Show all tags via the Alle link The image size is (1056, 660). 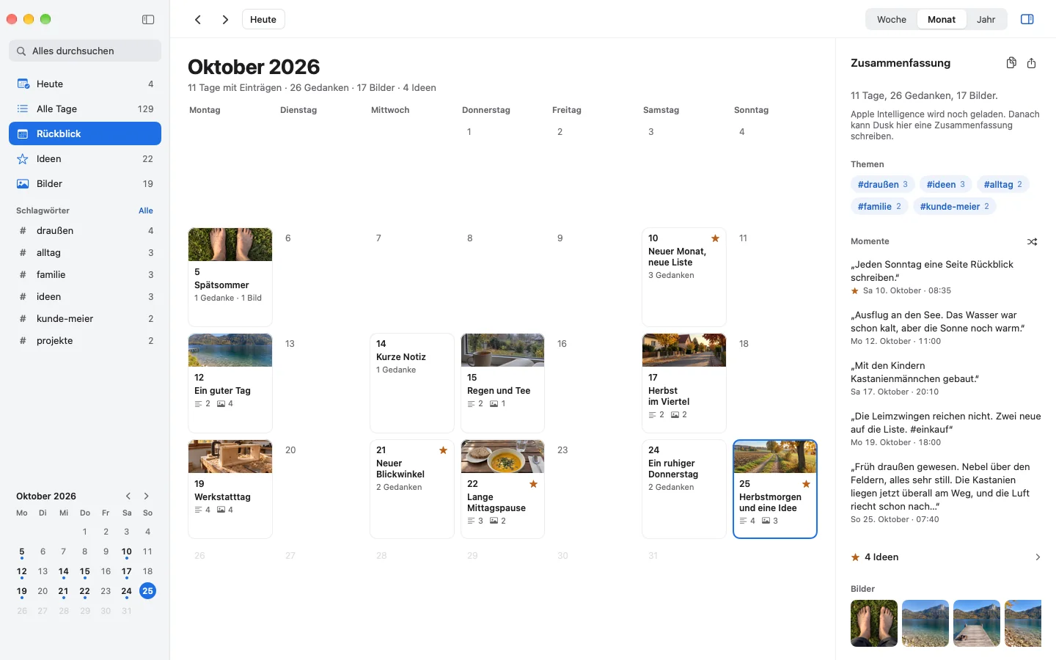tap(146, 211)
